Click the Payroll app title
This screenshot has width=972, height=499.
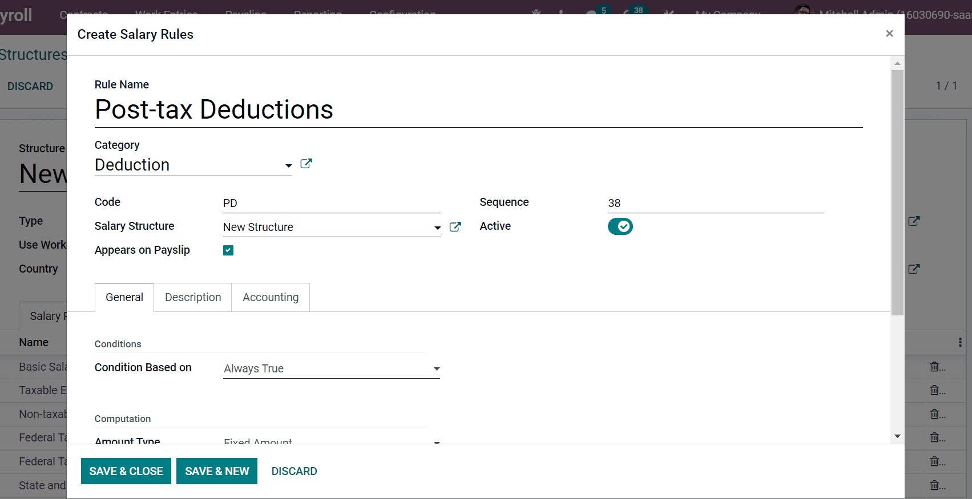[x=16, y=15]
